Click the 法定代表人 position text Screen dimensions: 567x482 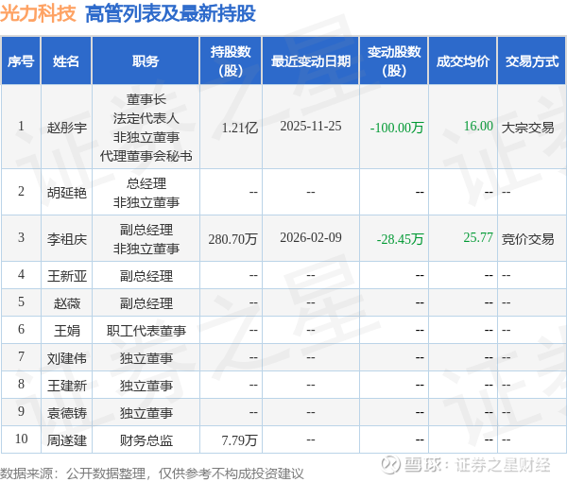pos(146,118)
